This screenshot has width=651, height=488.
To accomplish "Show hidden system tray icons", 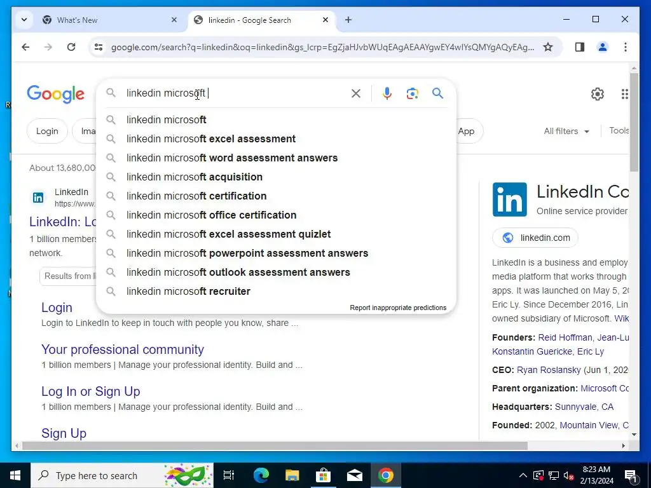I will 523,475.
